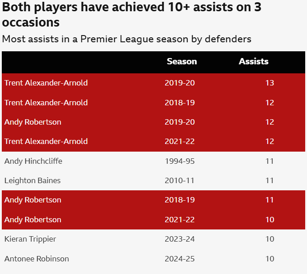The height and width of the screenshot is (274, 307).
Task: Click the 2023-24 season cell
Action: [x=180, y=239]
